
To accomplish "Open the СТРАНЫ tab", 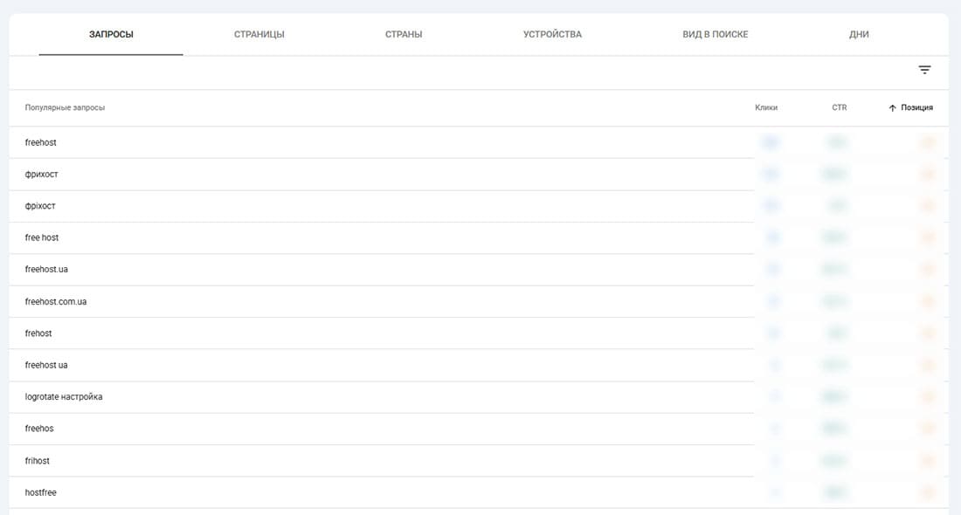I will tap(404, 34).
